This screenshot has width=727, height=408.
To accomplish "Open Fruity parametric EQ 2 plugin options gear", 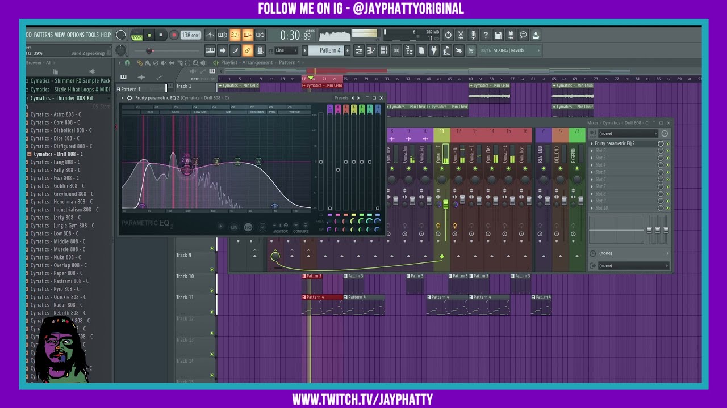I will click(x=129, y=97).
